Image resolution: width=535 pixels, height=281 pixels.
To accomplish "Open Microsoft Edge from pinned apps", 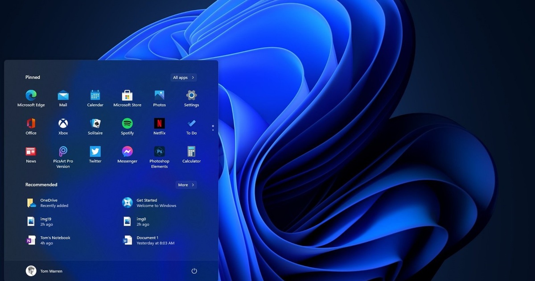I will [31, 99].
